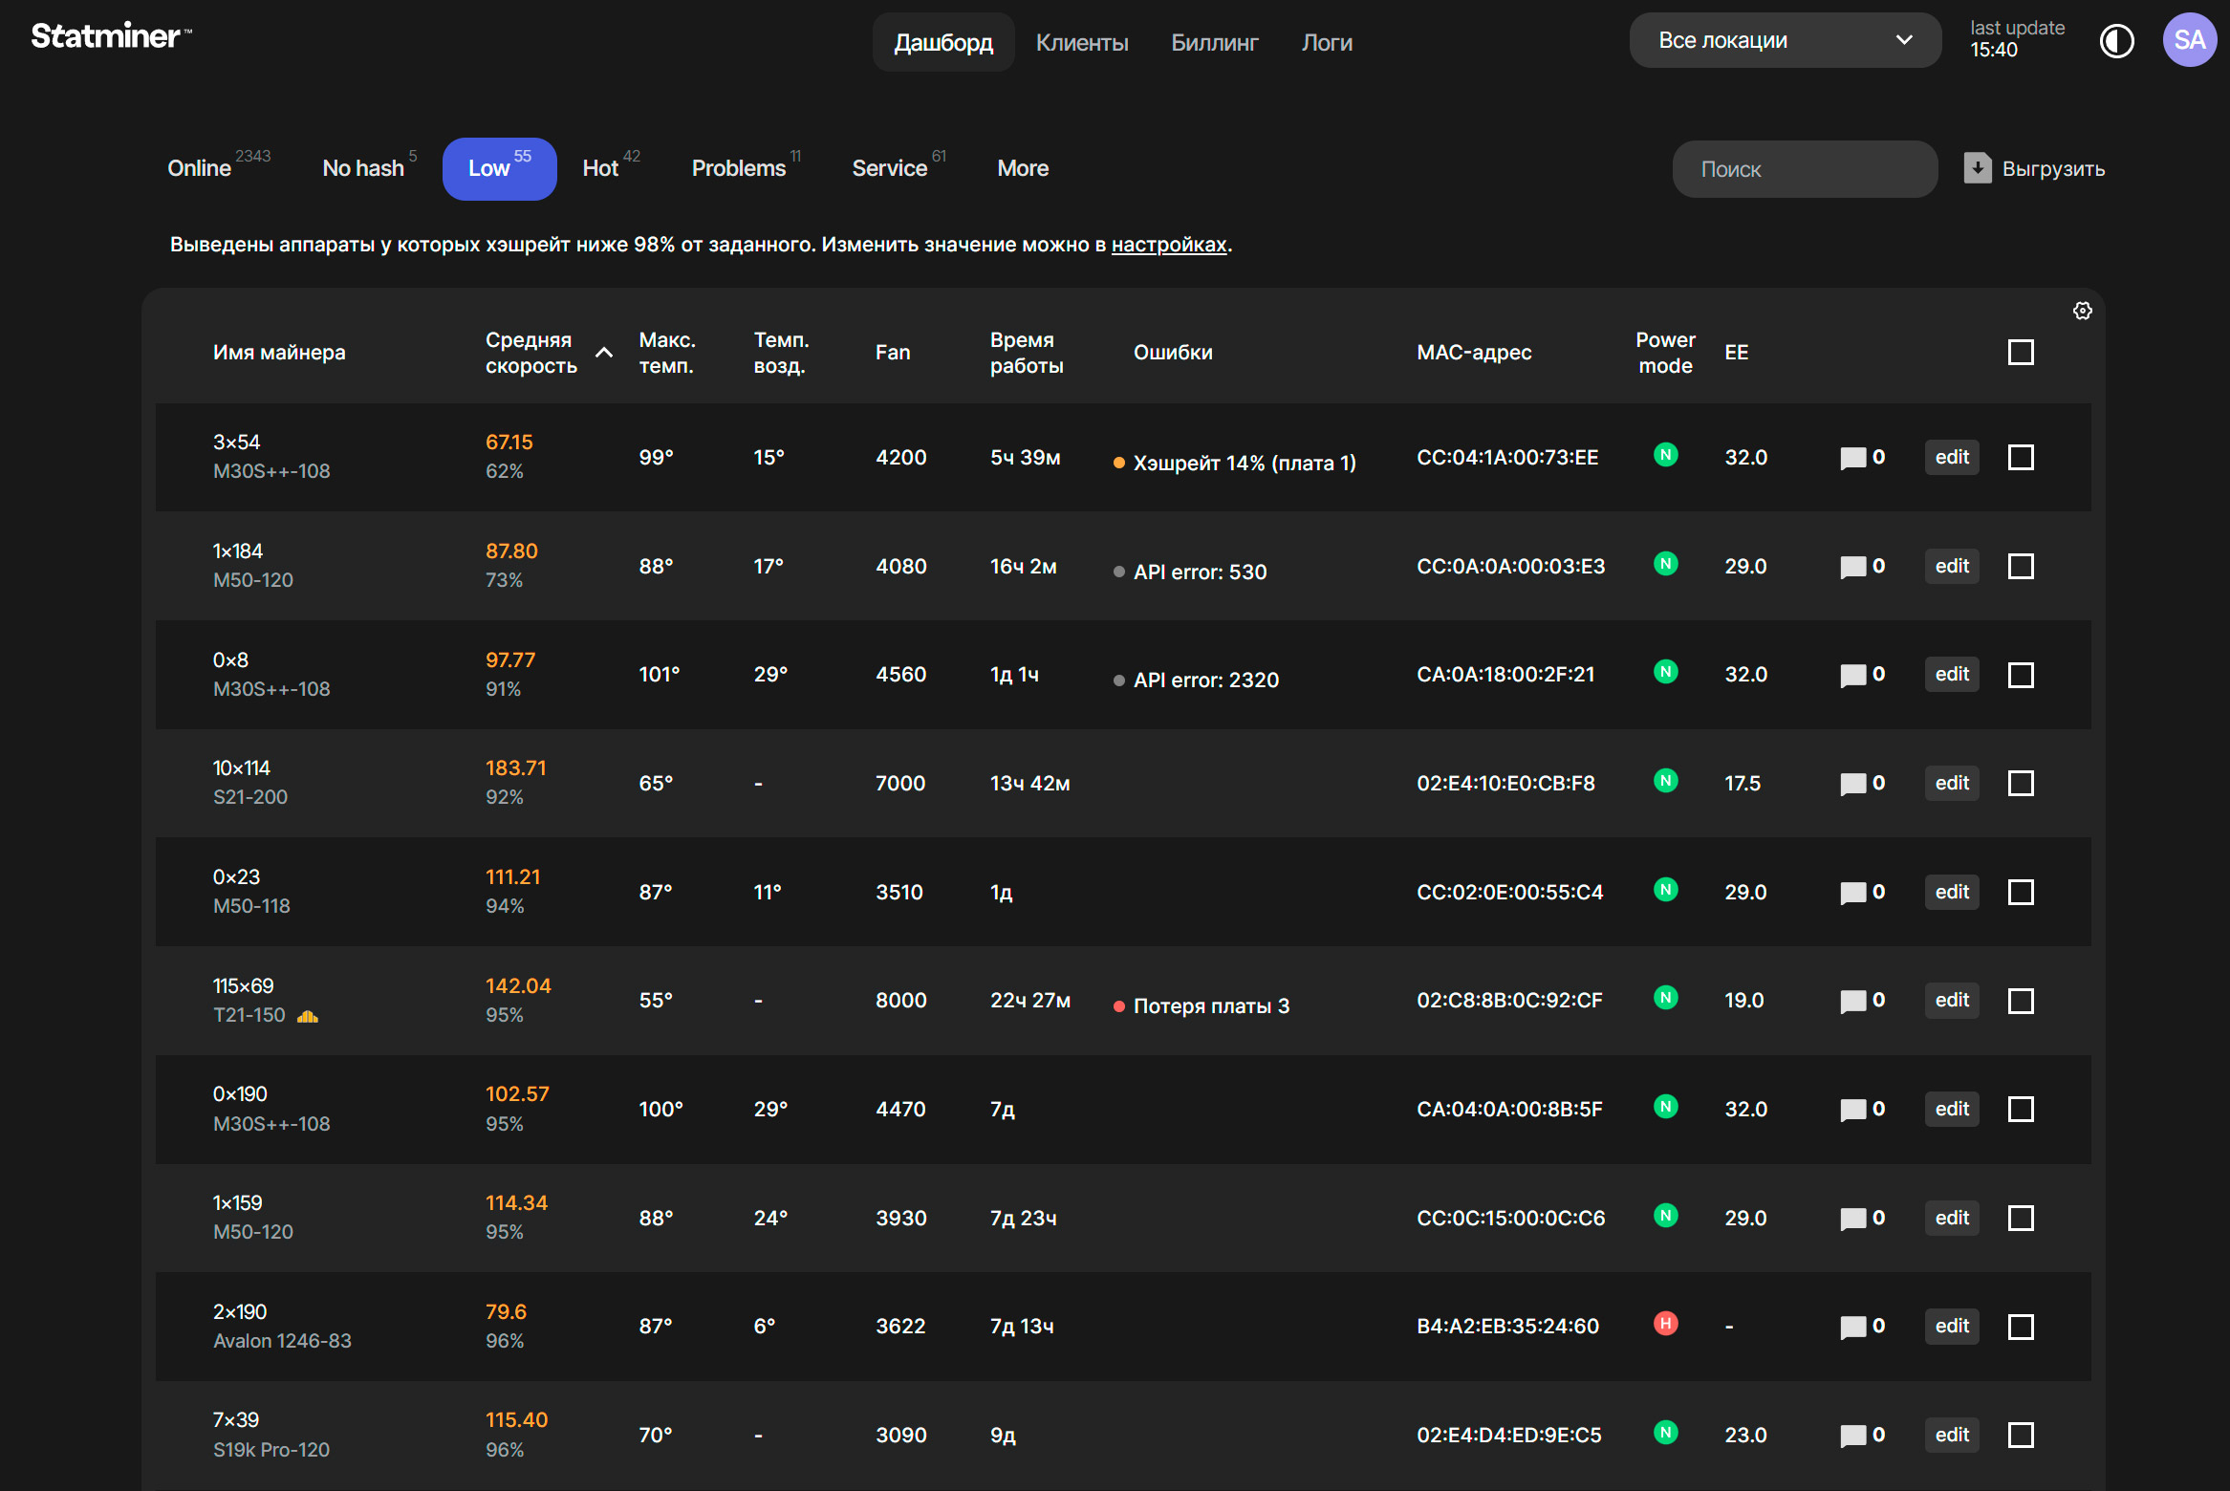This screenshot has height=1491, width=2230.
Task: Click power mode N badge of 10x114
Action: coord(1666,781)
